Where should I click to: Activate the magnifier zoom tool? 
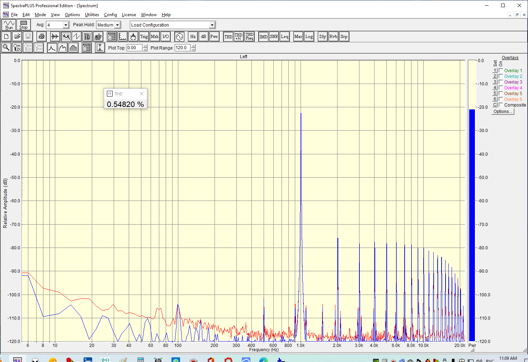pos(6,48)
